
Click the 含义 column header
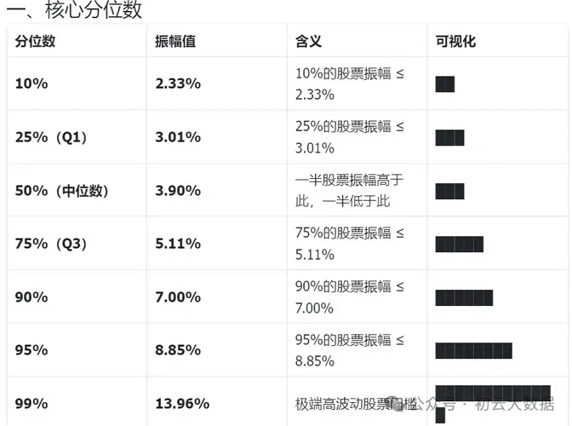[x=309, y=41]
